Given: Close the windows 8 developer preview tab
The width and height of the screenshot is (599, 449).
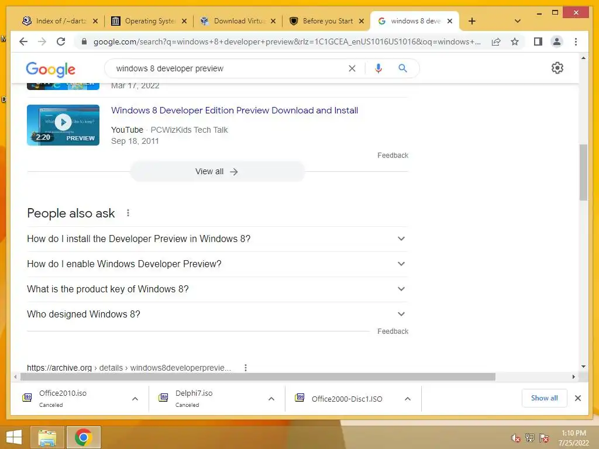Looking at the screenshot, I should pos(450,21).
